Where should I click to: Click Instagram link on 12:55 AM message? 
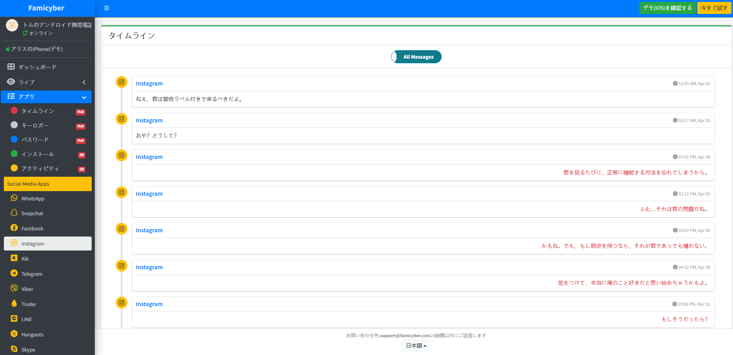click(x=149, y=84)
